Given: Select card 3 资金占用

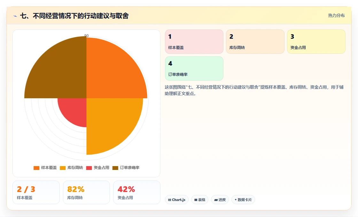Looking at the screenshot, I should 316,42.
